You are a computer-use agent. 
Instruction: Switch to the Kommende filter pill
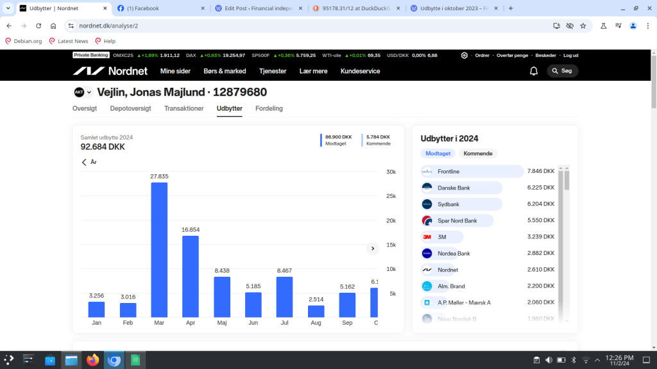coord(477,154)
